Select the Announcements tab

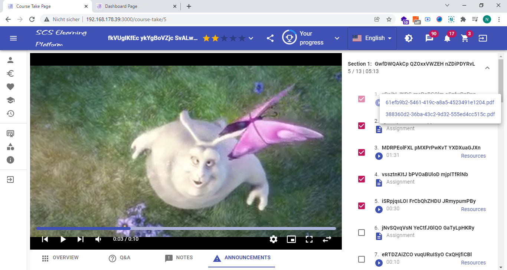coord(242,258)
